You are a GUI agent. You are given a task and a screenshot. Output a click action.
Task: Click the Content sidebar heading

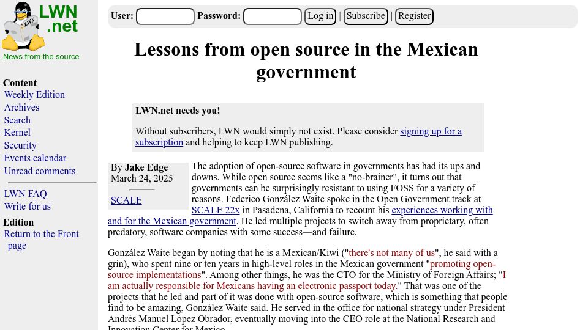point(20,83)
